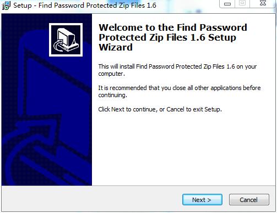
Task: Select the 'Welcome to the Find Password' heading line
Action: pyautogui.click(x=173, y=27)
